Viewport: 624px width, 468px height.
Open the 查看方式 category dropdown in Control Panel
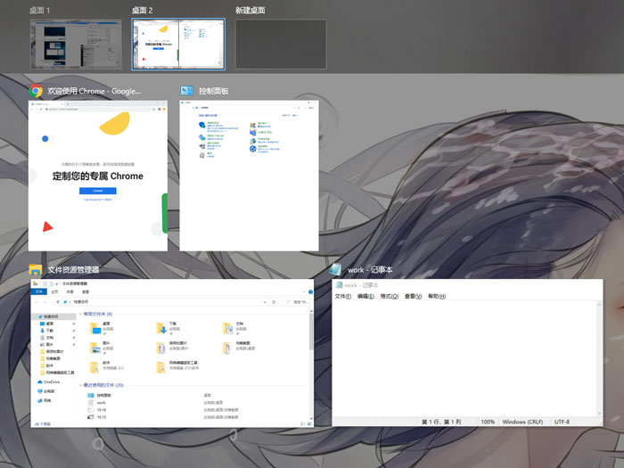click(295, 115)
